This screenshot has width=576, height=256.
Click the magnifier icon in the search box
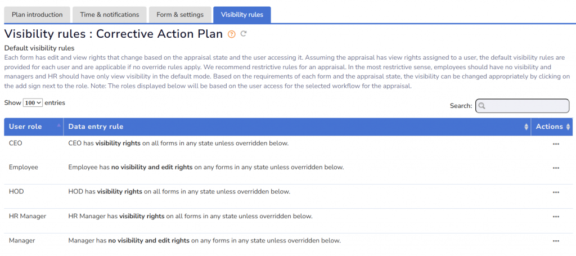482,106
